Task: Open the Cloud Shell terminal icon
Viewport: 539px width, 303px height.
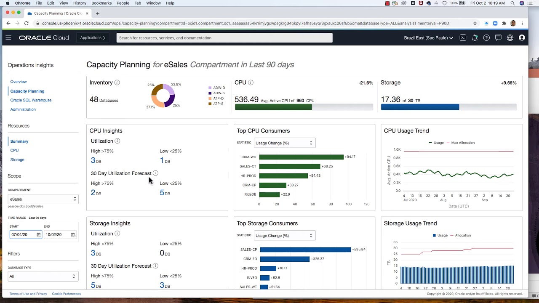Action: click(463, 37)
